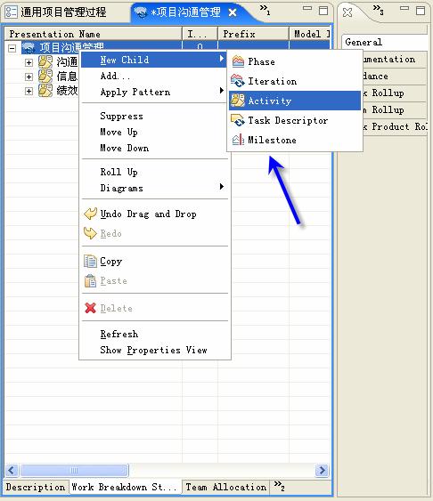Click the horizontal scrollbar right arrow
433x501 pixels.
pyautogui.click(x=322, y=470)
